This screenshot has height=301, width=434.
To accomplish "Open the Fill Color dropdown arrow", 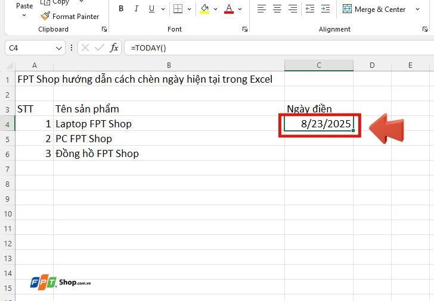I will (x=216, y=9).
